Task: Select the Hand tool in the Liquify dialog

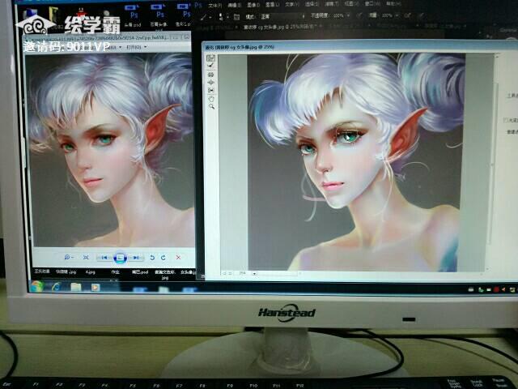Action: coord(211,98)
